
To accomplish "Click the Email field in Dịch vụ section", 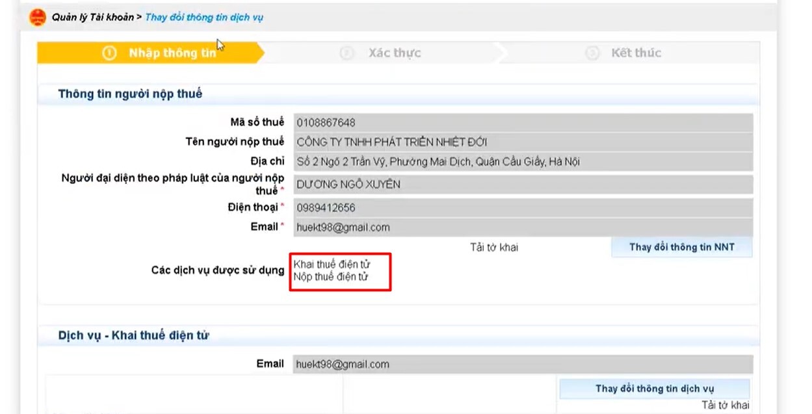I will [523, 364].
